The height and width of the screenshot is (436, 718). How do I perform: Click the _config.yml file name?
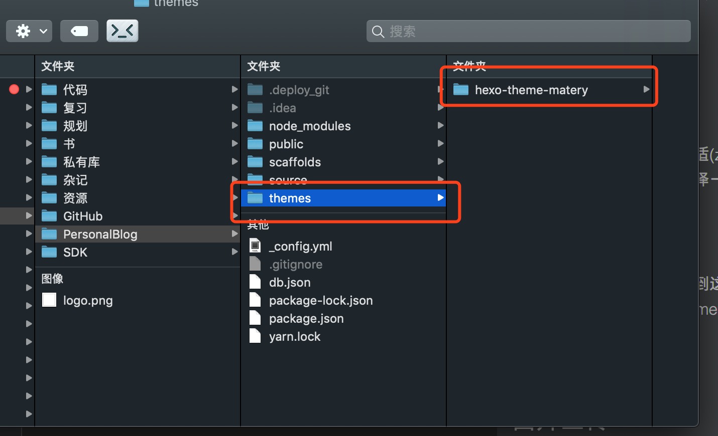click(x=300, y=246)
